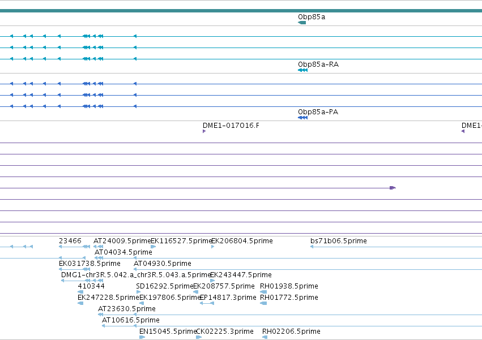This screenshot has width=482, height=340.
Task: Click the Obp85a-PA protein label
Action: tap(318, 112)
